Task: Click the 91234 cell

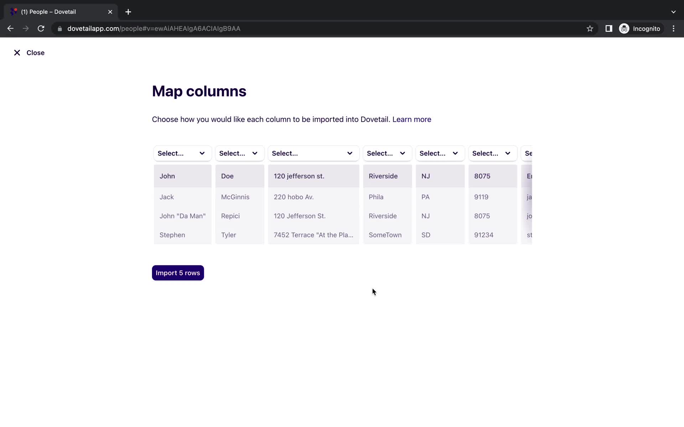Action: (493, 235)
